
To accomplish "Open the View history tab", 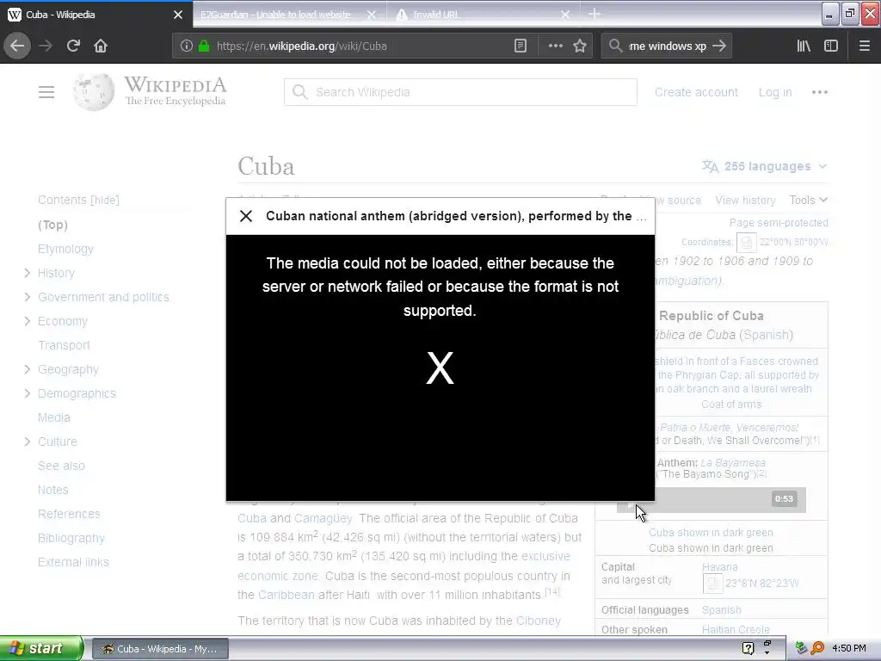I will (745, 200).
